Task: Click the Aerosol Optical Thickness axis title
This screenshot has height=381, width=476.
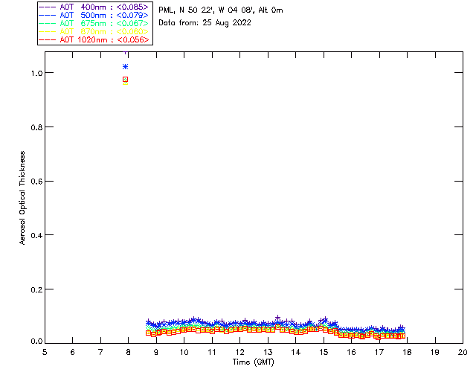Action: point(22,198)
